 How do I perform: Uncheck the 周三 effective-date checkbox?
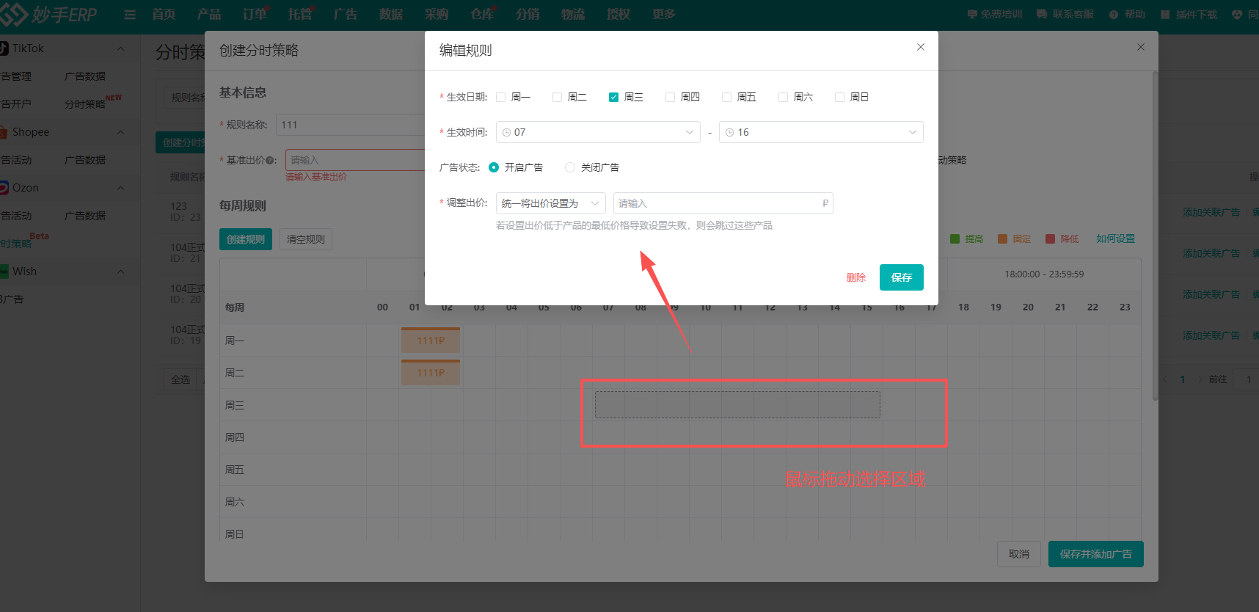[614, 97]
